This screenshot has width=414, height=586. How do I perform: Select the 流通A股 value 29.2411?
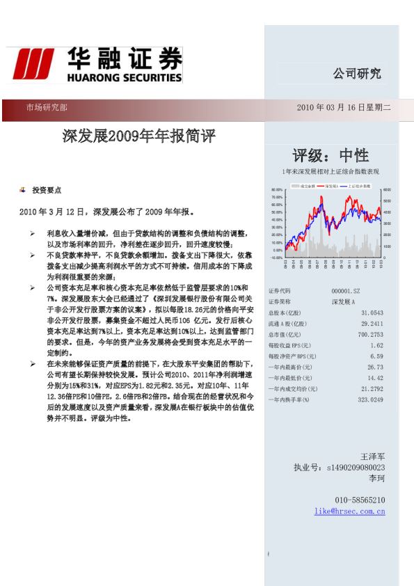tap(372, 324)
